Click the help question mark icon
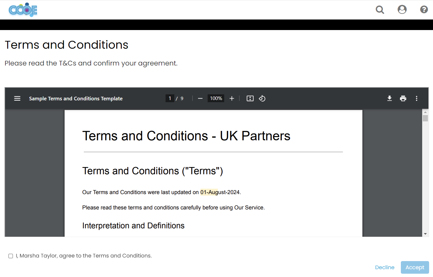 coord(424,10)
